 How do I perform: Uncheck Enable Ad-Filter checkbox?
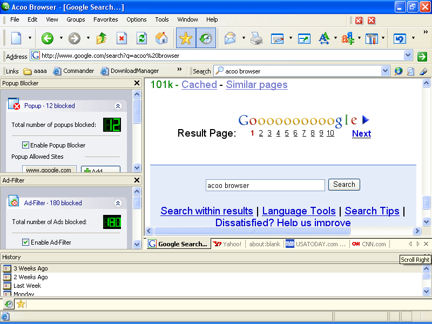click(x=25, y=242)
